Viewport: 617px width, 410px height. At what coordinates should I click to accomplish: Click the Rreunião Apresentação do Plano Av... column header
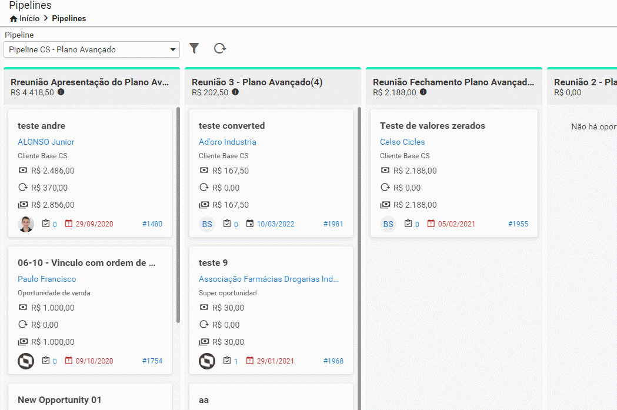90,82
